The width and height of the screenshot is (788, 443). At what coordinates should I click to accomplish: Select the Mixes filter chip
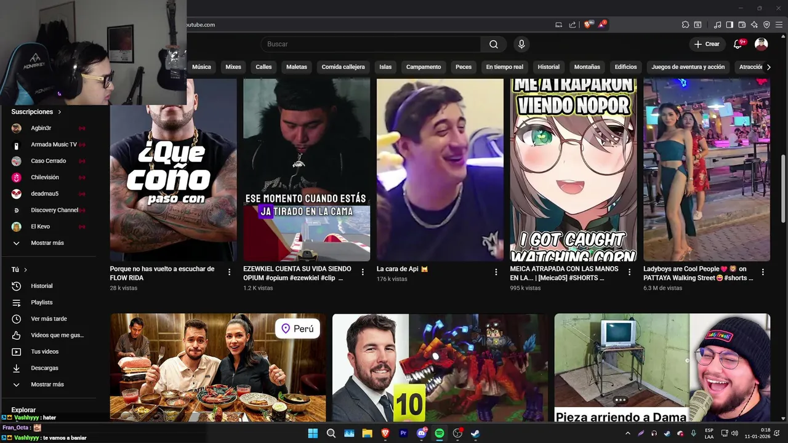[233, 67]
